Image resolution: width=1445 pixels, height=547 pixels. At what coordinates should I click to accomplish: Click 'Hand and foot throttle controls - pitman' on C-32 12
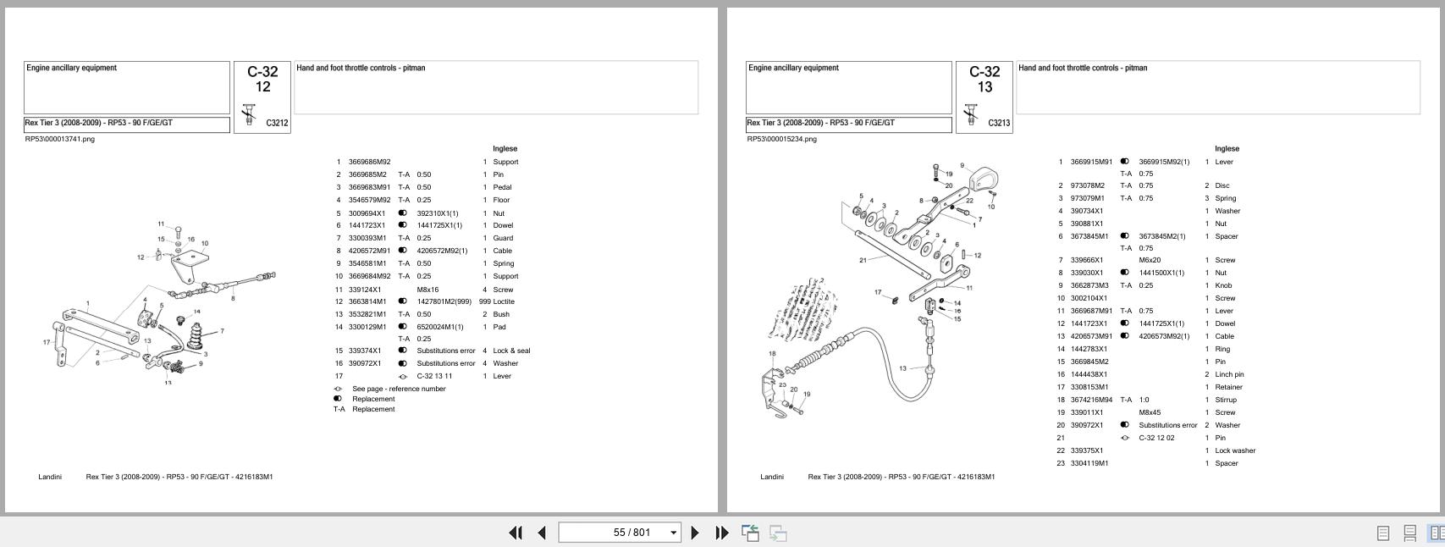[361, 68]
